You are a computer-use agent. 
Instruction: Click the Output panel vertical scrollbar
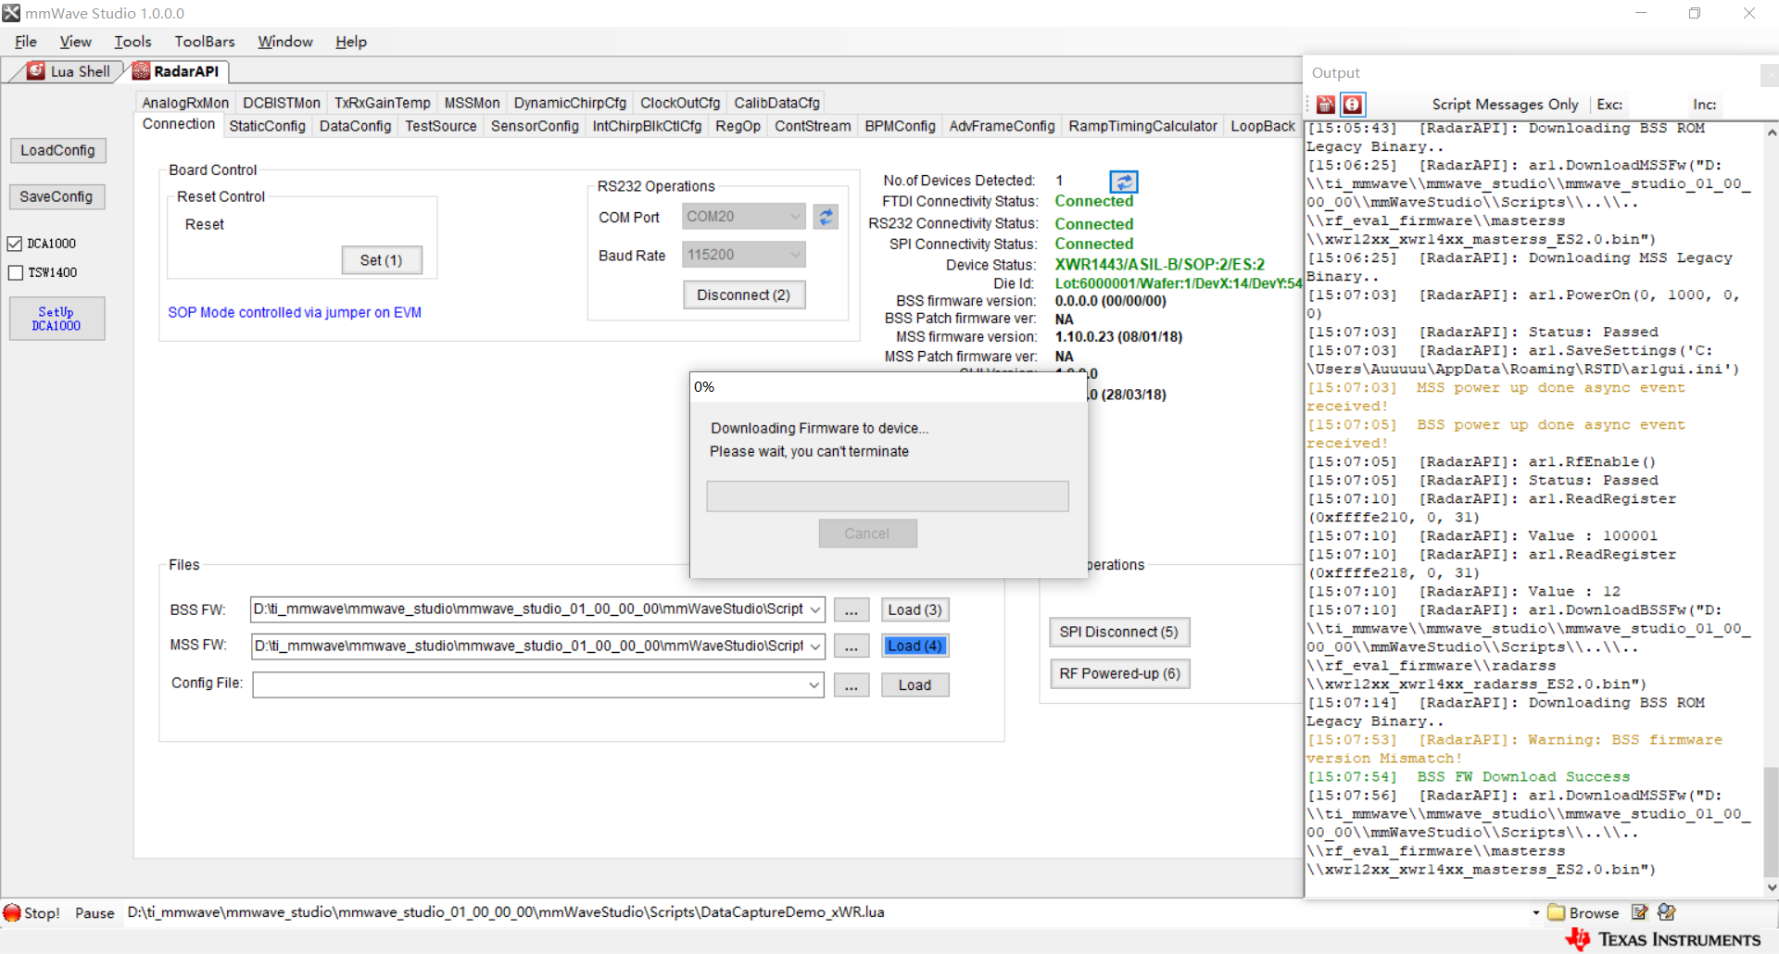1772,509
